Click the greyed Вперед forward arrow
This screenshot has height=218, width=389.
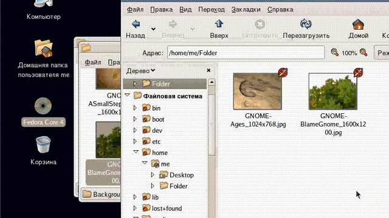pos(173,24)
